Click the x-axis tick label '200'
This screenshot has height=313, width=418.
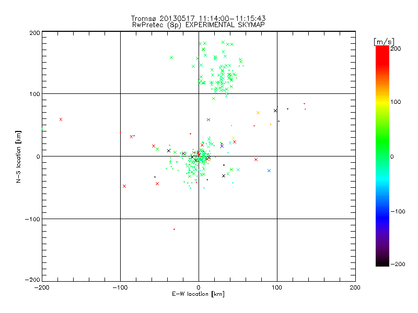coord(355,287)
